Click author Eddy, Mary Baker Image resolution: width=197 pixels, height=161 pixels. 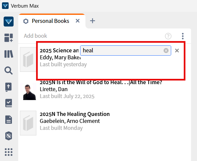coord(60,57)
